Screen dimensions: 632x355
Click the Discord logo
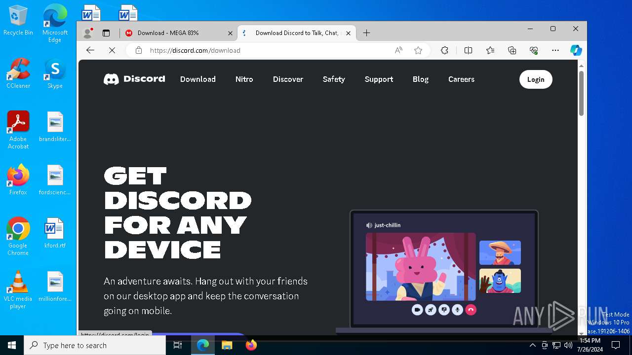[x=134, y=79]
